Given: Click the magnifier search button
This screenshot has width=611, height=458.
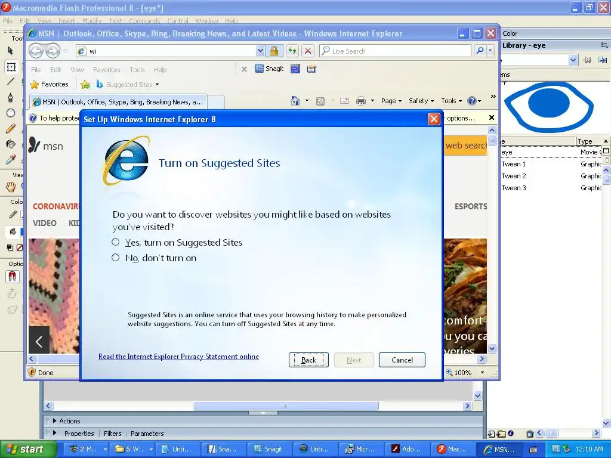Looking at the screenshot, I should [480, 51].
